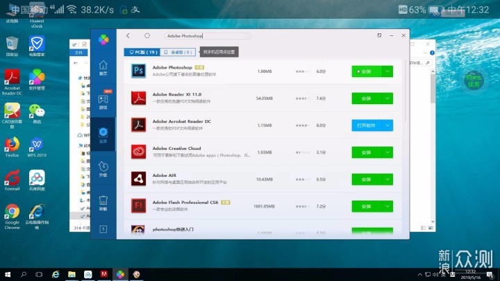
Task: Open File Explorer help question icon
Action: point(432,53)
